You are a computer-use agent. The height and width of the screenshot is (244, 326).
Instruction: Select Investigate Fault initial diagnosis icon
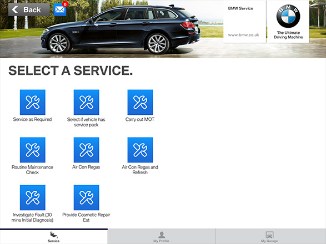(33, 197)
